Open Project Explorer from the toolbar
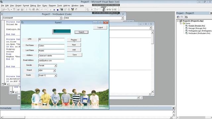Viewport: 212px width, 119px height. point(62,10)
